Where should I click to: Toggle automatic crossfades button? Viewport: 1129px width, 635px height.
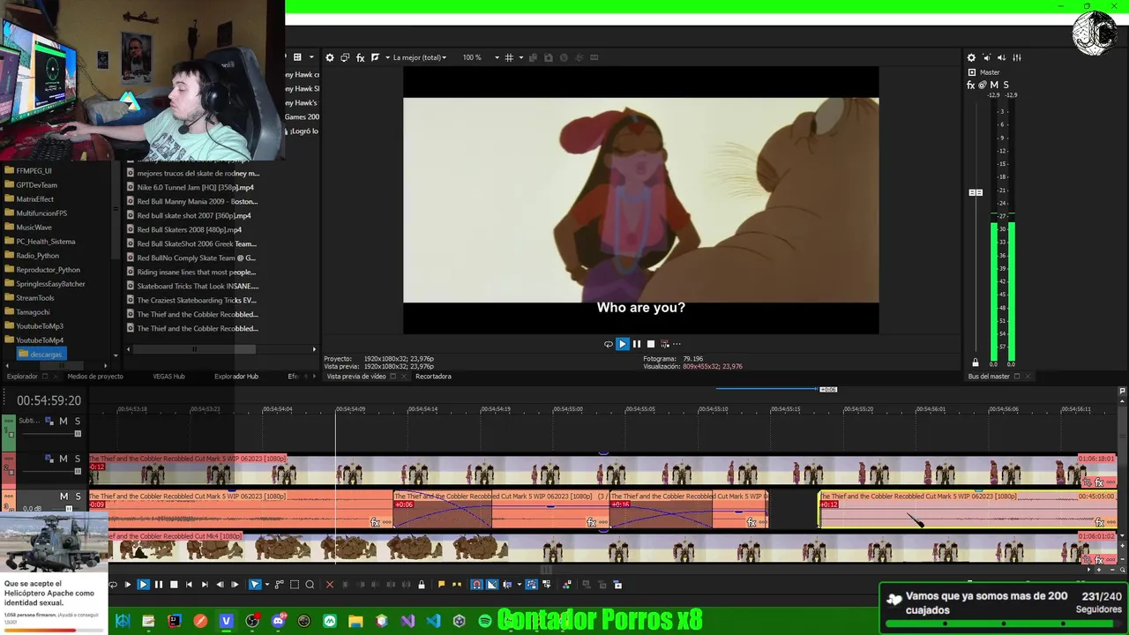[492, 584]
